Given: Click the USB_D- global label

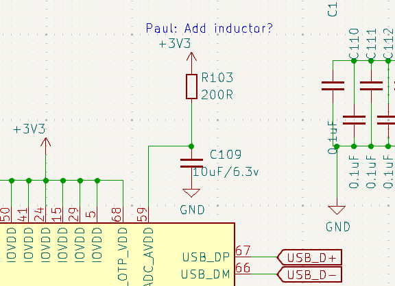Looking at the screenshot, I should [309, 274].
